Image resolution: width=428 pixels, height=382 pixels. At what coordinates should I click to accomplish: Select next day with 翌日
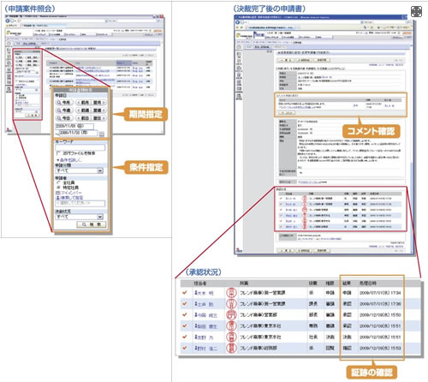[x=98, y=118]
